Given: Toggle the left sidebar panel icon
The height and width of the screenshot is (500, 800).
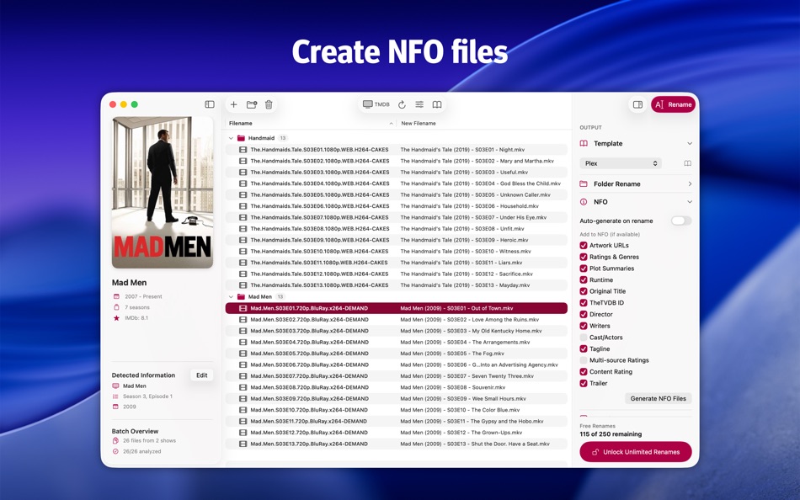Looking at the screenshot, I should click(x=208, y=104).
